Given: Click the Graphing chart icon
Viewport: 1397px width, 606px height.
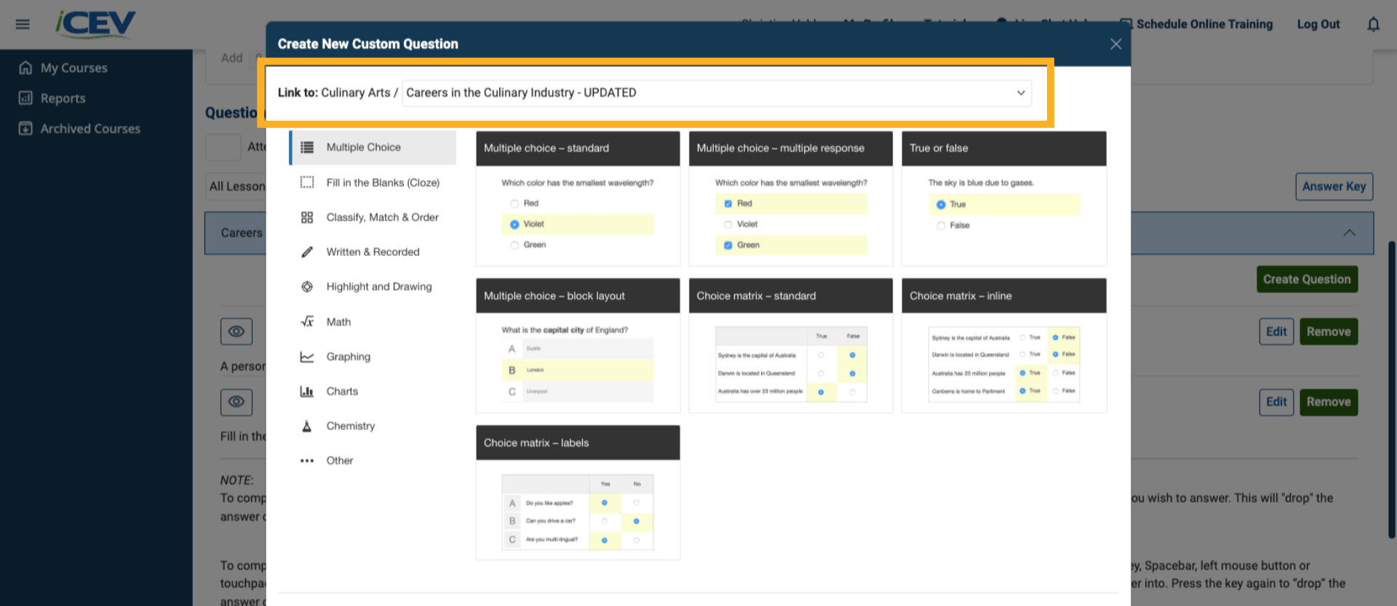Looking at the screenshot, I should coord(307,356).
